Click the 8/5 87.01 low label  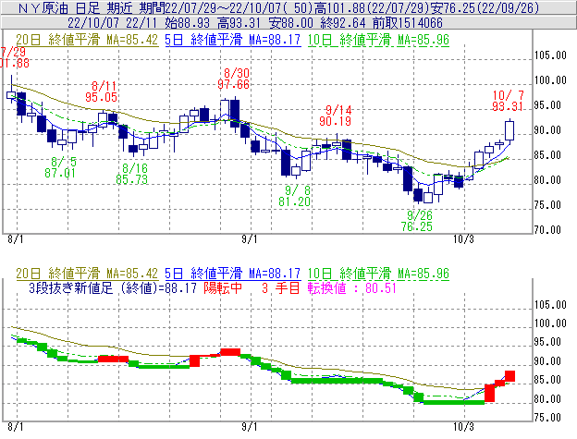coord(60,167)
